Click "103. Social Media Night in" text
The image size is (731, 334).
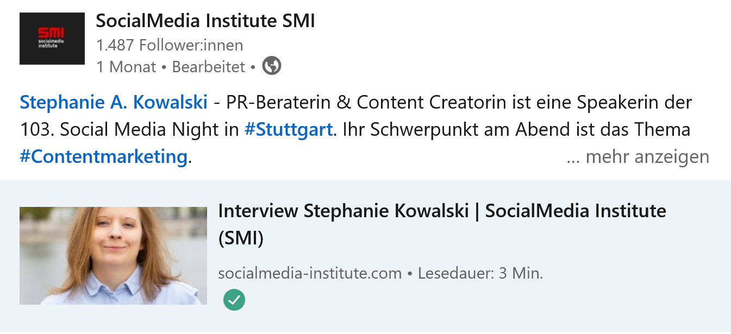tap(129, 129)
